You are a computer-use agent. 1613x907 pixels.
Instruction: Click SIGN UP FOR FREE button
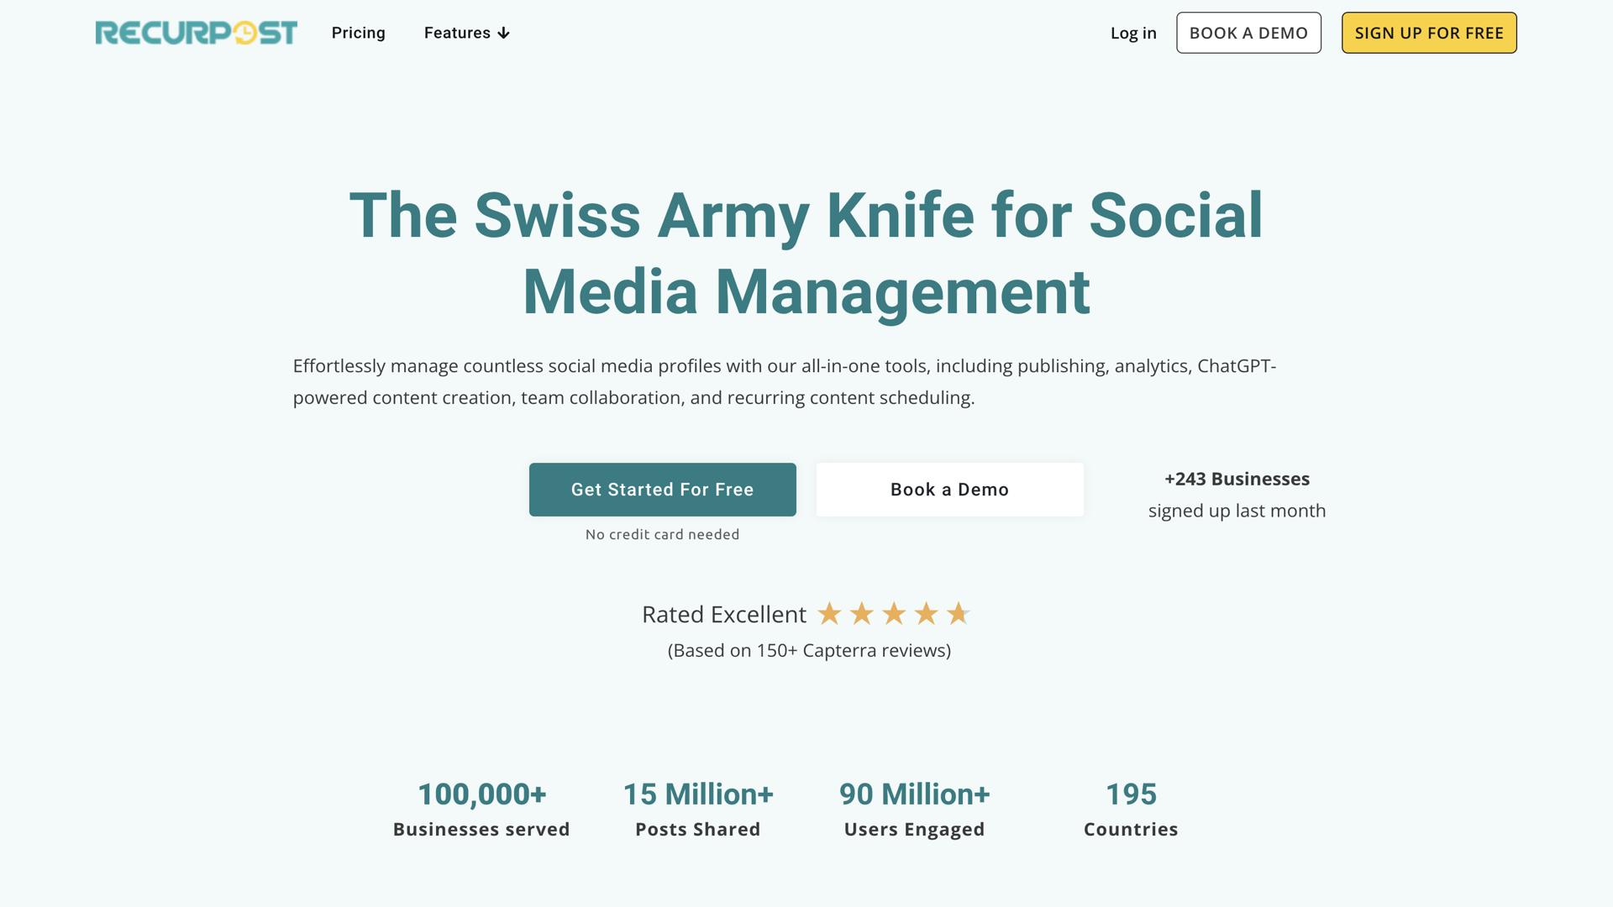pyautogui.click(x=1428, y=33)
